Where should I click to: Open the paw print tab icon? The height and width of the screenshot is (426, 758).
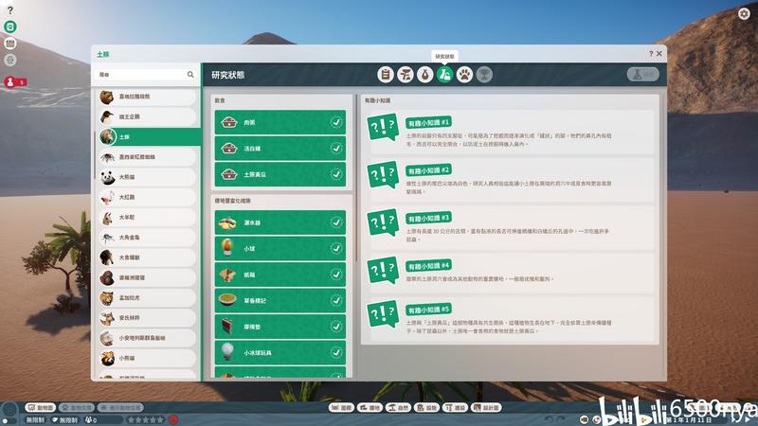pos(464,75)
